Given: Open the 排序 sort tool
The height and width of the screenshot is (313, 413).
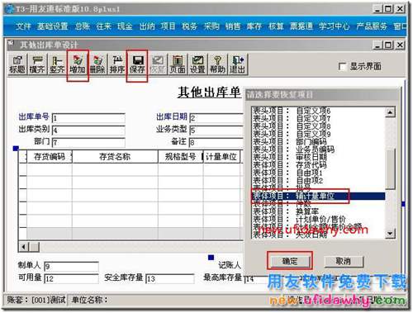Looking at the screenshot, I should pyautogui.click(x=117, y=64).
